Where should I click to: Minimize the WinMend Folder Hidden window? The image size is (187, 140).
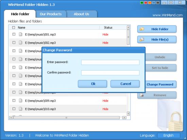pyautogui.click(x=164, y=2)
